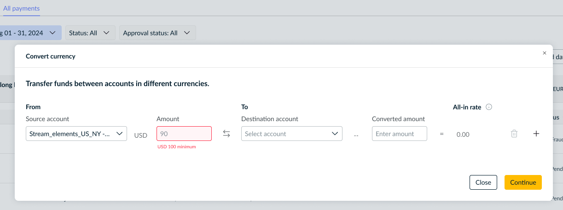This screenshot has height=210, width=563.
Task: Open the date range filter dropdown
Action: pyautogui.click(x=30, y=33)
